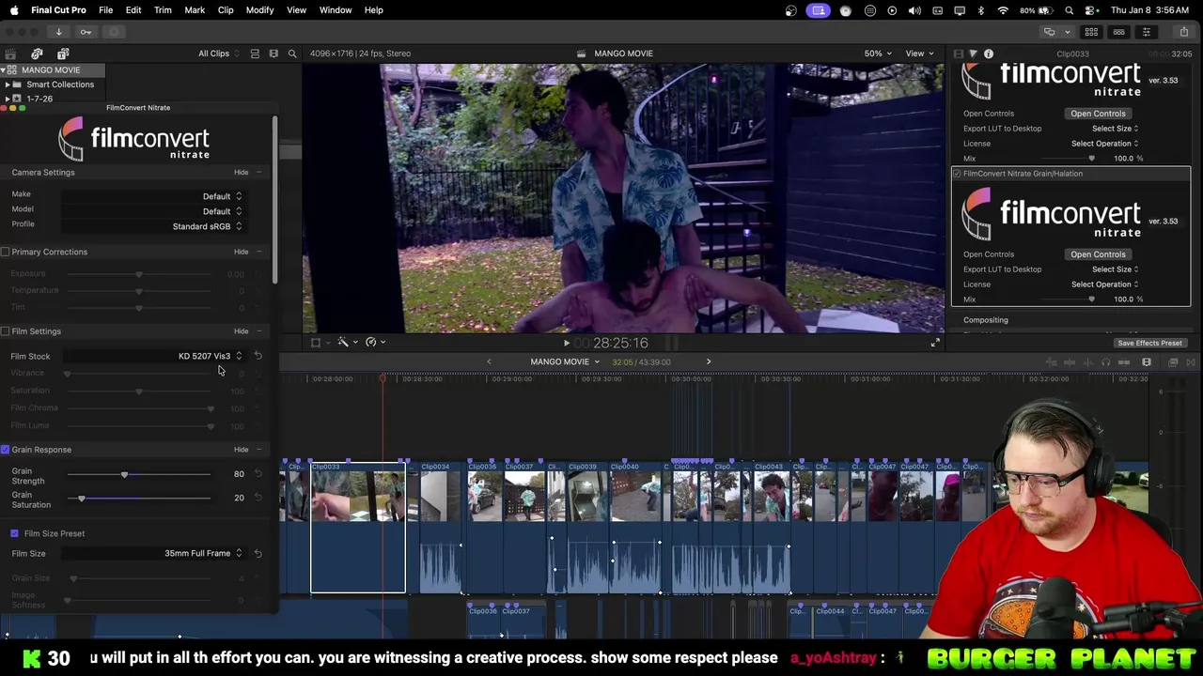Screen dimensions: 1203x676
Task: Show the Photos and Audio sidebar
Action: click(x=37, y=54)
